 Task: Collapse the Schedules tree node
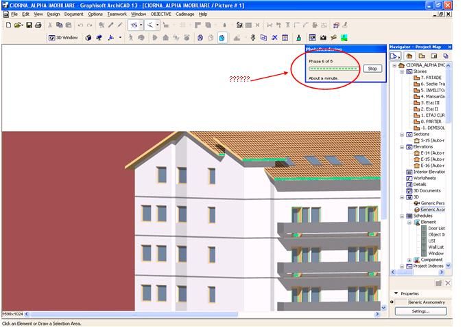(402, 216)
